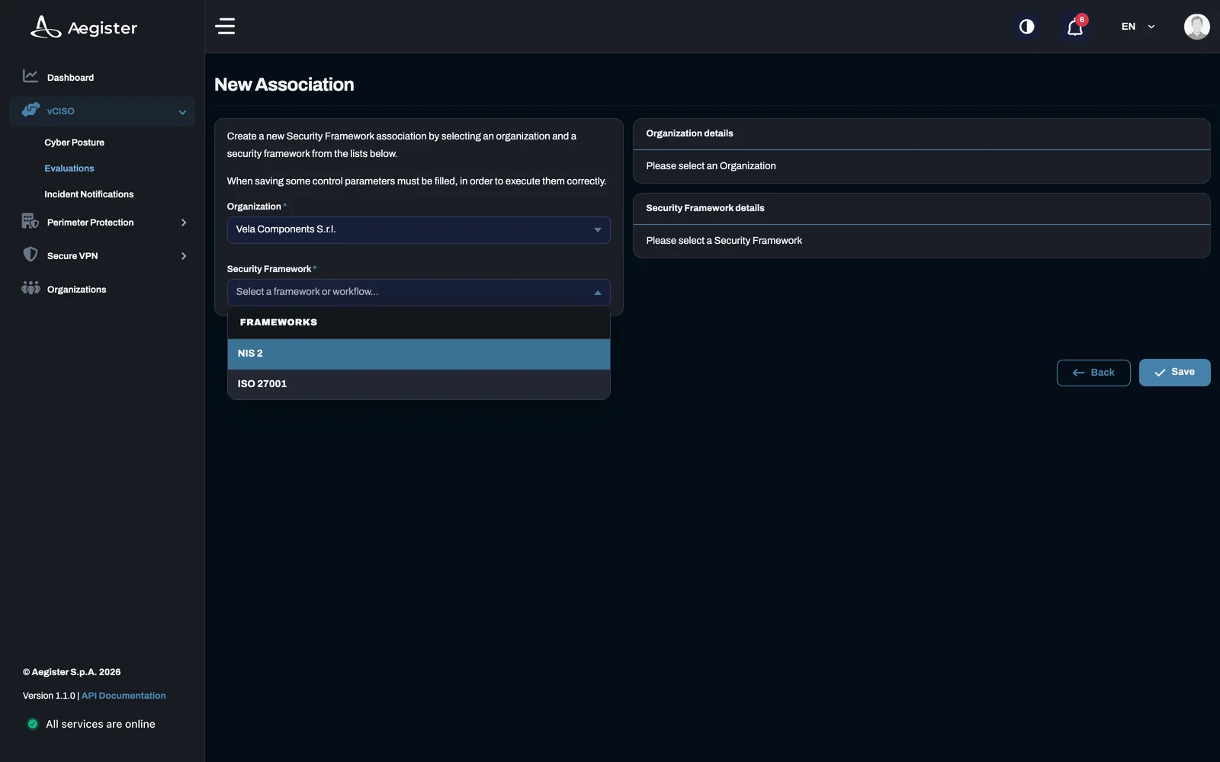Toggle the hamburger sidebar menu

225,27
